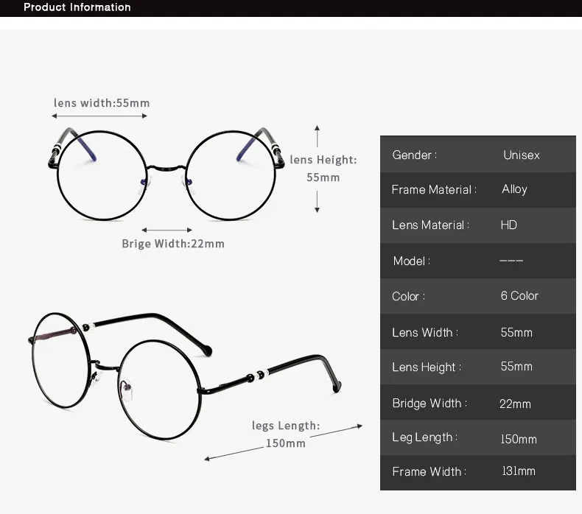Click the 'Lens Material :' label
Image resolution: width=582 pixels, height=514 pixels.
(x=430, y=225)
